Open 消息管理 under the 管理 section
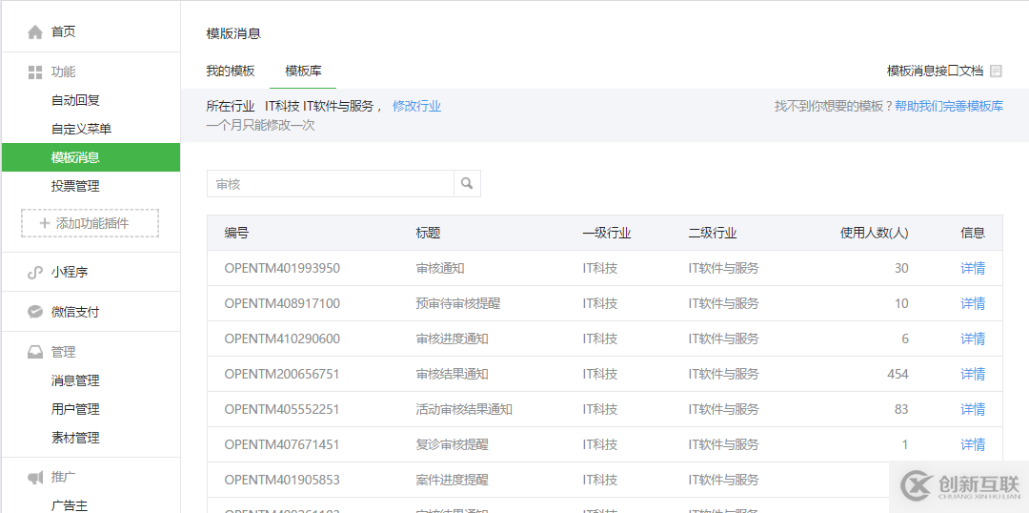 point(75,380)
